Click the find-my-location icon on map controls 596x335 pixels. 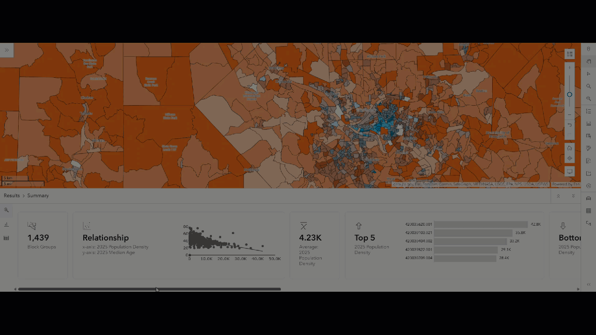(569, 159)
